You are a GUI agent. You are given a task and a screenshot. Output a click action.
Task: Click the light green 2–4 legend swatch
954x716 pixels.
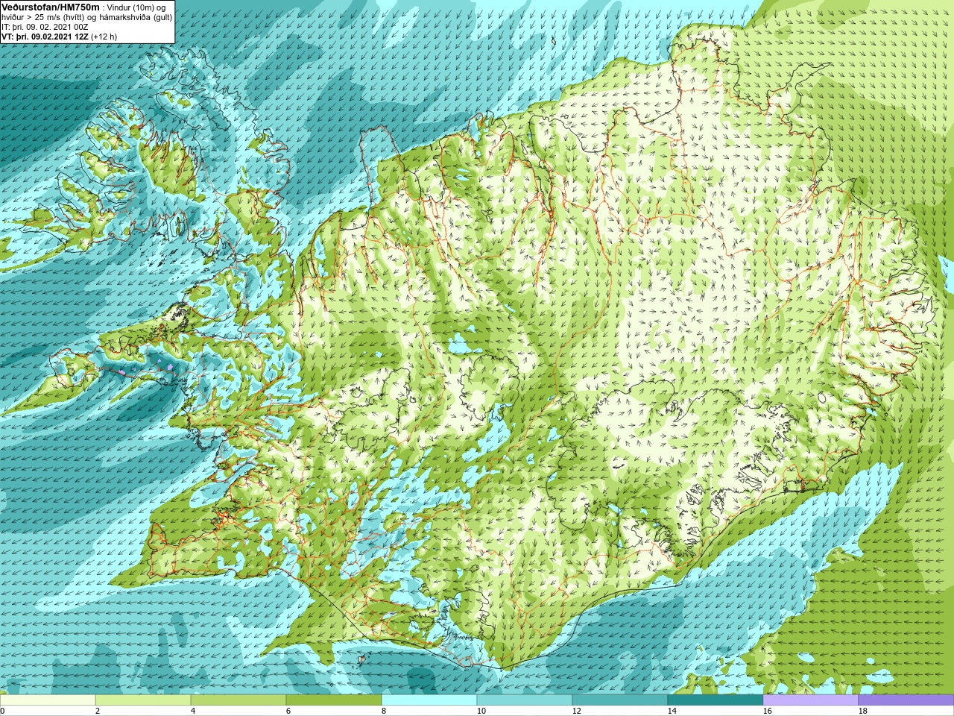point(143,700)
